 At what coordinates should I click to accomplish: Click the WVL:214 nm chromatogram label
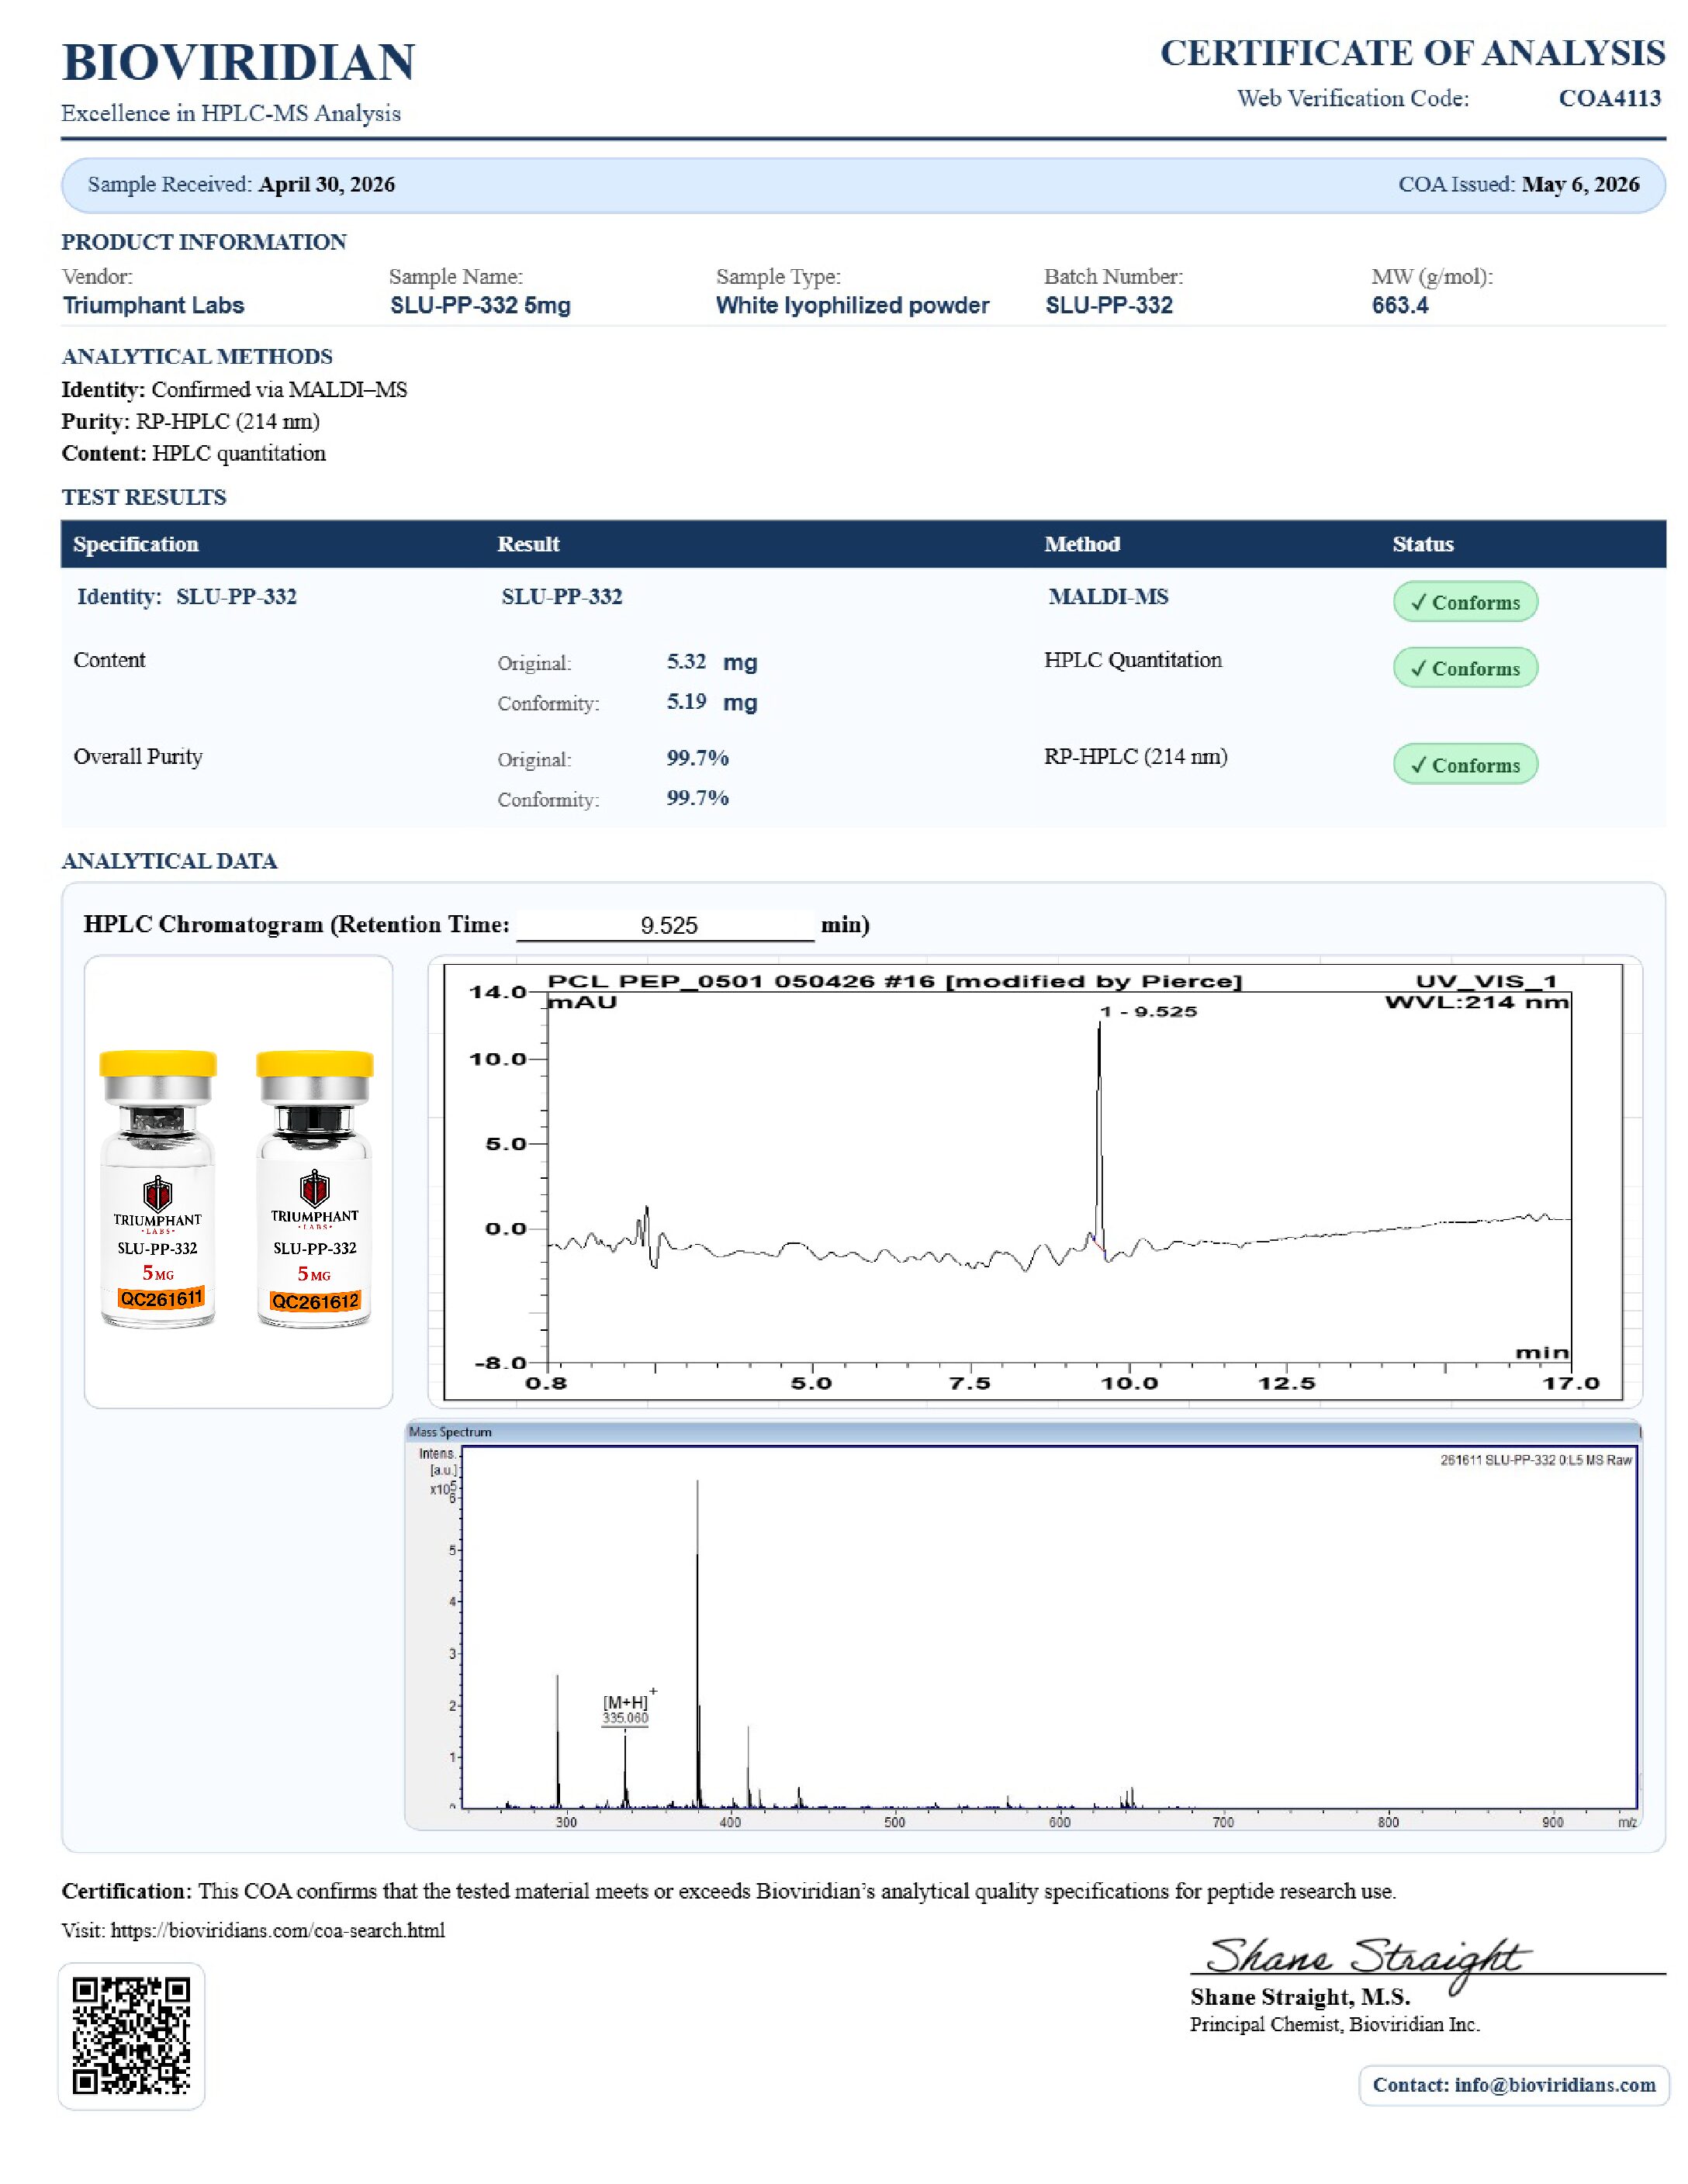pyautogui.click(x=1476, y=1002)
